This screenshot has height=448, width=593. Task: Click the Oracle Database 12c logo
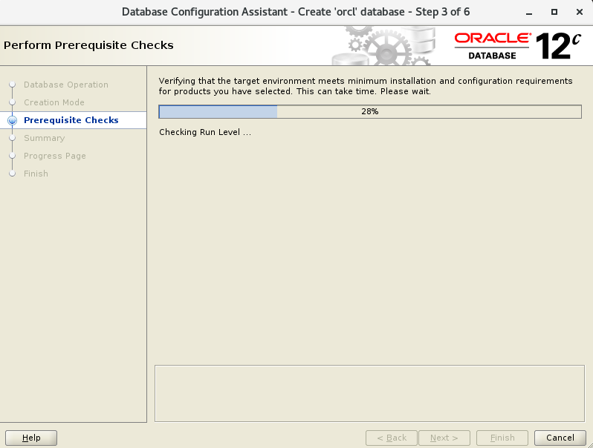click(517, 46)
